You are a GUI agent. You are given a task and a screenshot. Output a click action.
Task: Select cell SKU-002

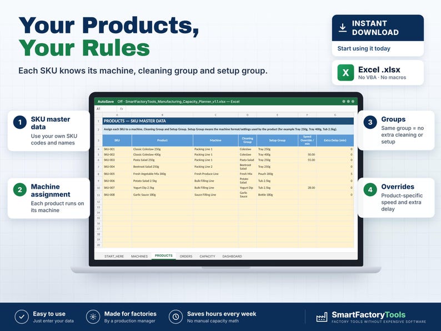pyautogui.click(x=117, y=155)
